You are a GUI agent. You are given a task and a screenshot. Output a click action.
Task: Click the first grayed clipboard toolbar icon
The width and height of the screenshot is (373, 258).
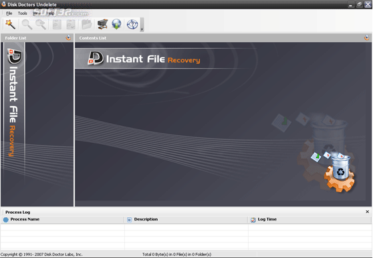tap(57, 24)
